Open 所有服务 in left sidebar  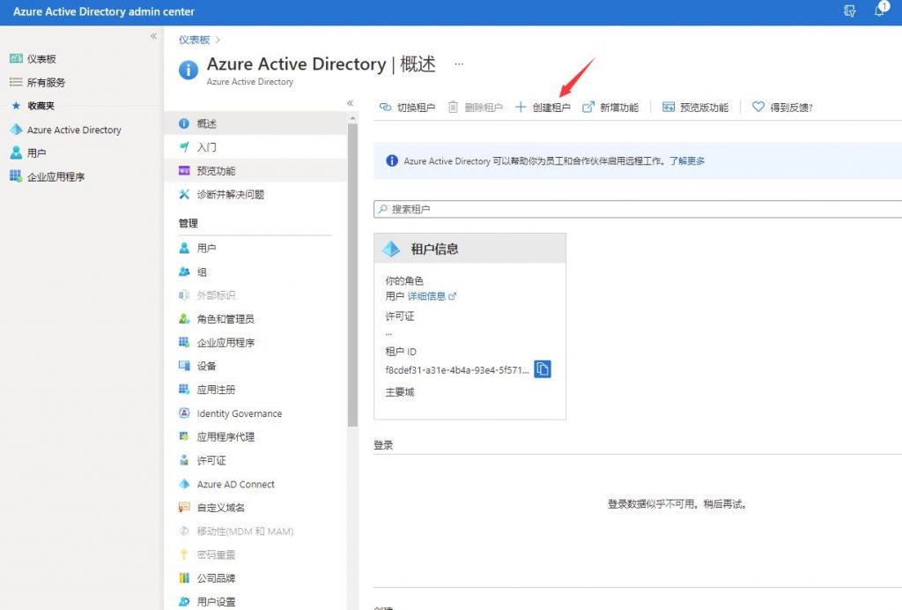coord(46,82)
